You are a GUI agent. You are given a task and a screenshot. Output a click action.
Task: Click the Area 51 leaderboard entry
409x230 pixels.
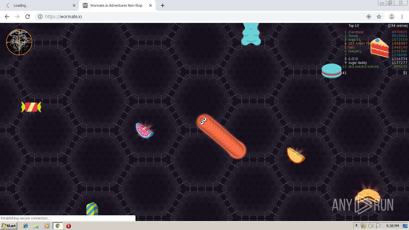[x=354, y=40]
